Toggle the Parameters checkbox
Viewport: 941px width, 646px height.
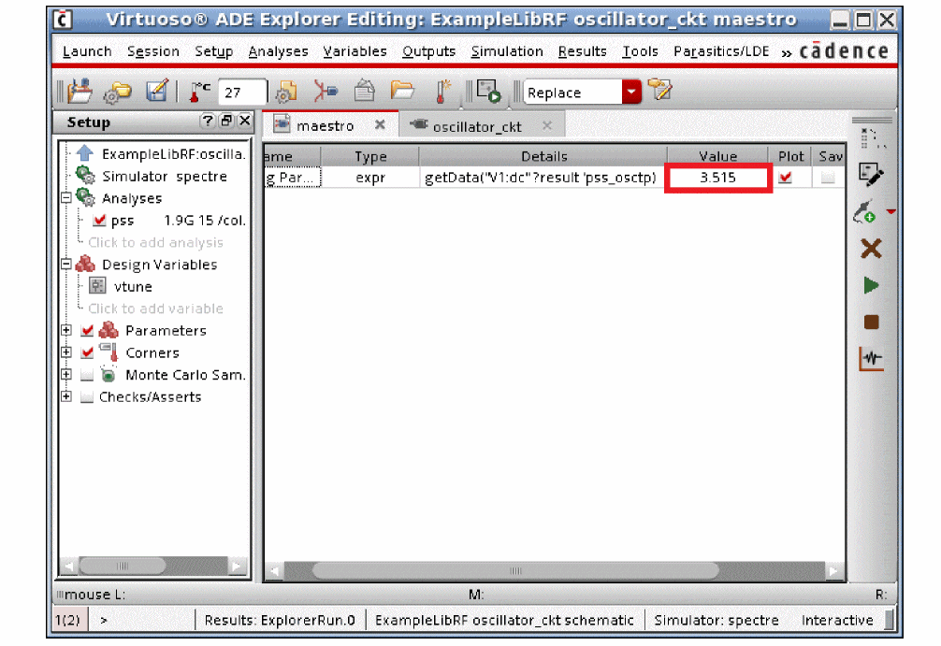[88, 330]
